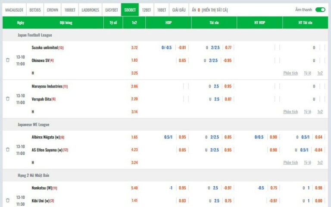Collapse the Japan Football League section header
Image resolution: width=331 pixels, height=207 pixels.
34,35
